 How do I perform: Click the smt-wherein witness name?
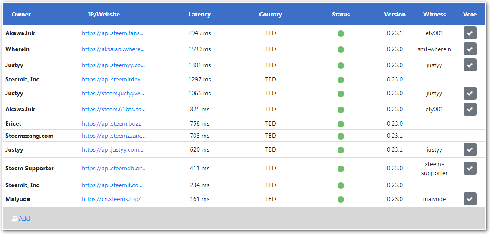(x=434, y=49)
